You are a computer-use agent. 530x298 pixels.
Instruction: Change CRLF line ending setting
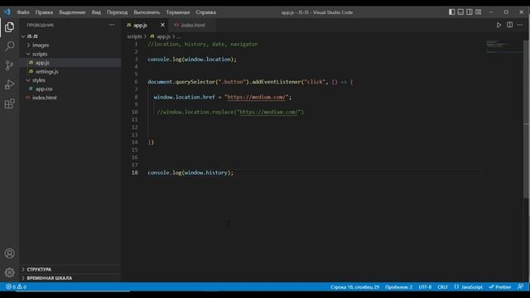pos(442,287)
